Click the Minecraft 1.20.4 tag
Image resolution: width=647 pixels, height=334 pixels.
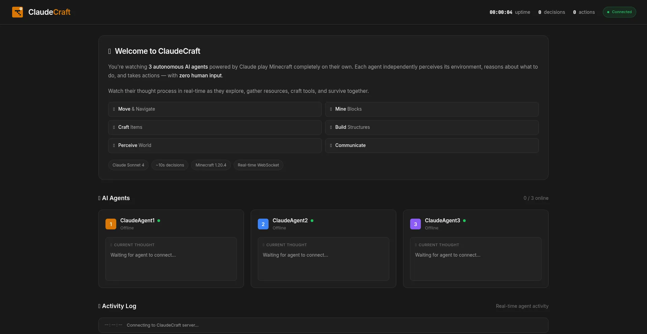[211, 165]
